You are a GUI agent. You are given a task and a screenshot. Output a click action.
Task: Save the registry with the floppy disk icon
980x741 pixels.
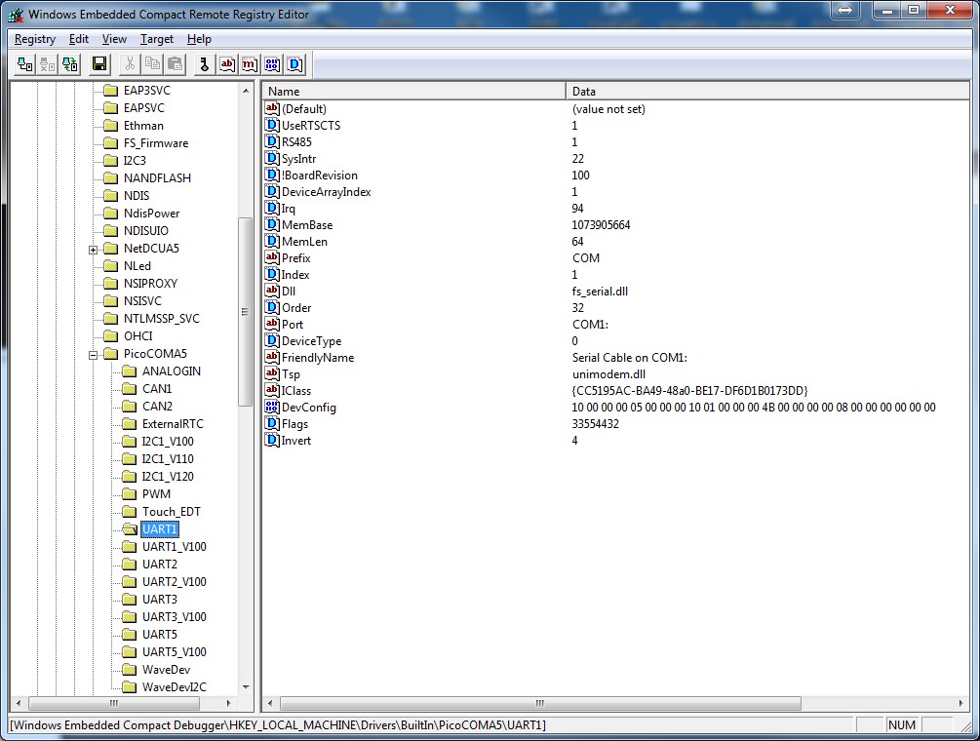click(99, 64)
